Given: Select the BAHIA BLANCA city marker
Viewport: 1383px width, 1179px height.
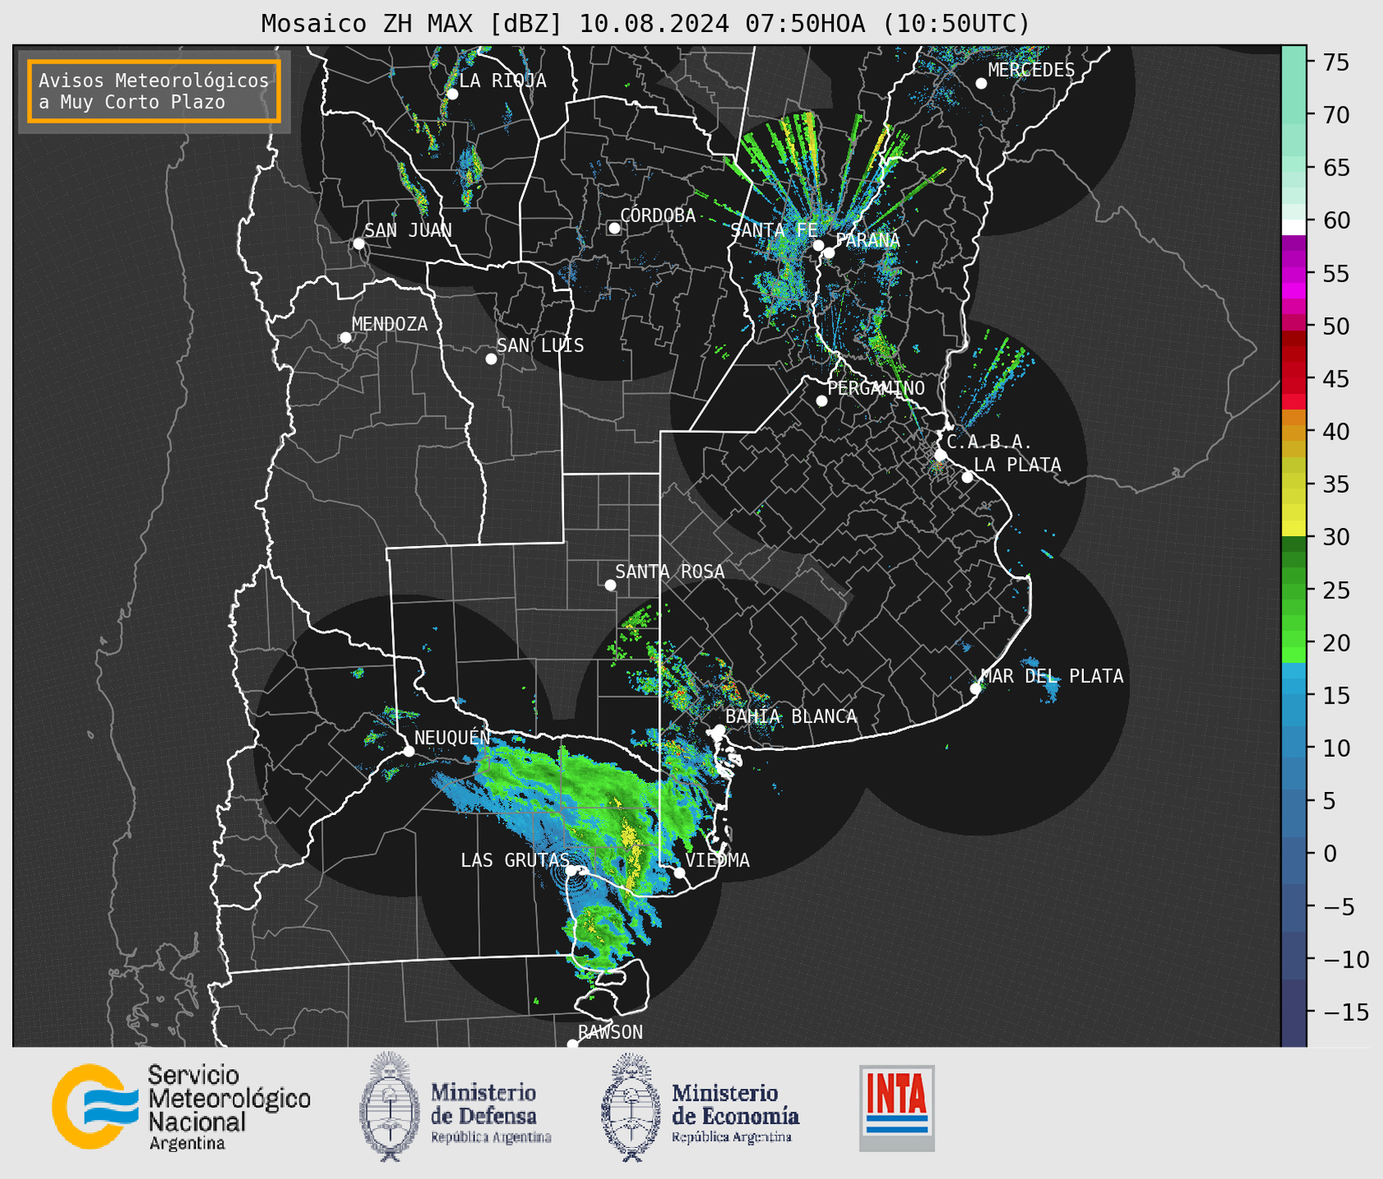Looking at the screenshot, I should [719, 730].
